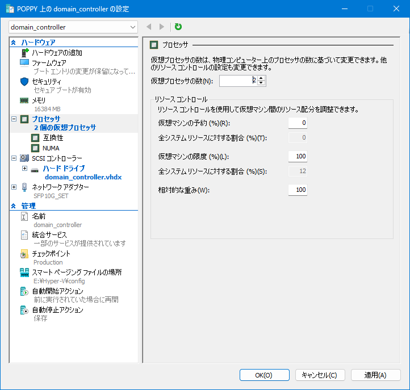Click the プロセッサ icon in tree

(x=24, y=119)
